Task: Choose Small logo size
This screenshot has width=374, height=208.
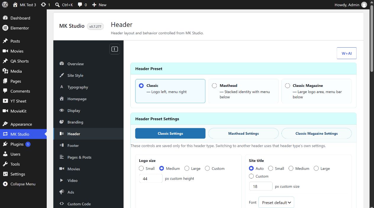Action: click(141, 168)
